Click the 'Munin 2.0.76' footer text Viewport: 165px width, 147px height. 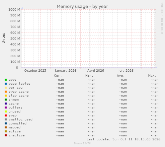(x=82, y=143)
